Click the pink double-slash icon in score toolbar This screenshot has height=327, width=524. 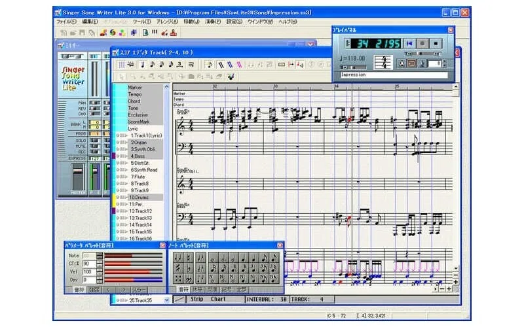point(239,64)
